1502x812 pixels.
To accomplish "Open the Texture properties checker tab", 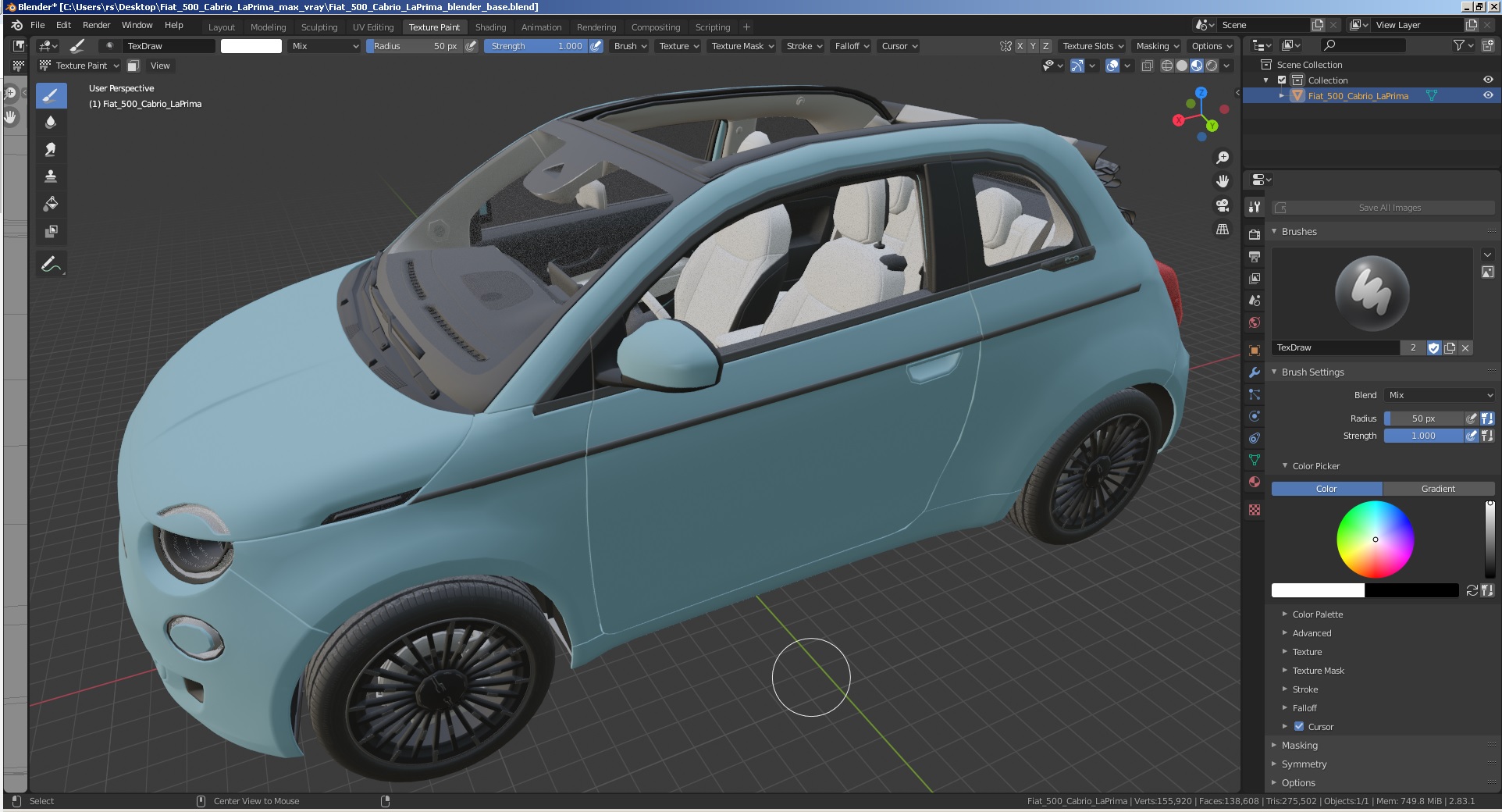I will point(1255,510).
